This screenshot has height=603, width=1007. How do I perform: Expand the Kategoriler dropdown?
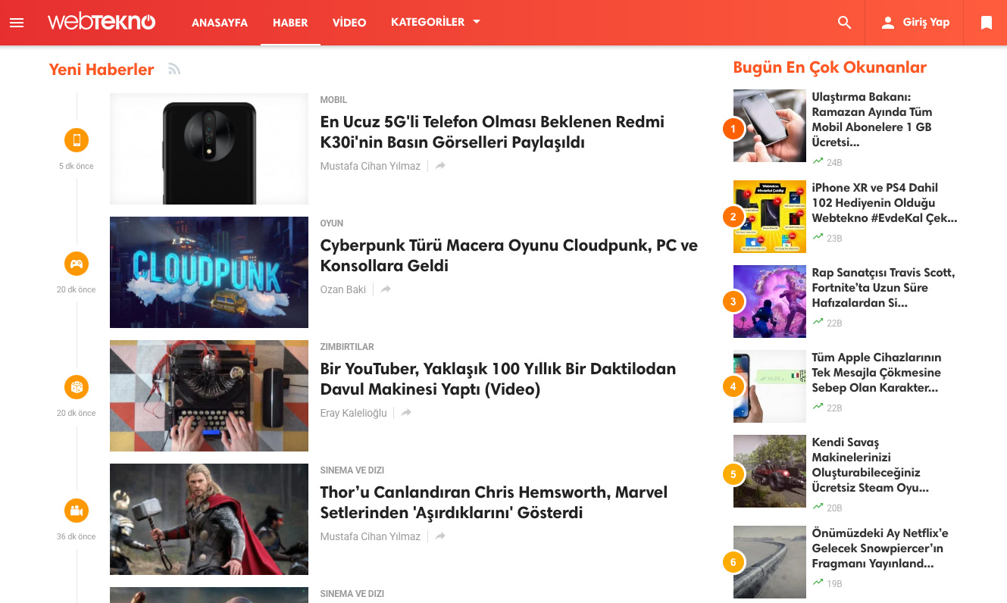(436, 23)
